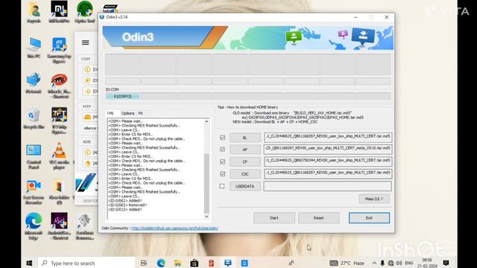Screen dimensions: 477x268
Task: Click the ENG language indicator
Action: coord(409,263)
